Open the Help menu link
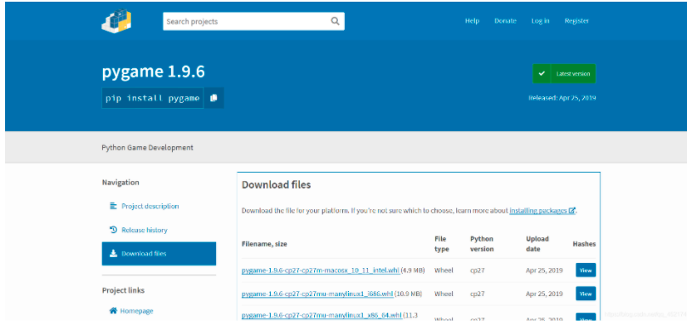This screenshot has width=687, height=331. coord(472,21)
